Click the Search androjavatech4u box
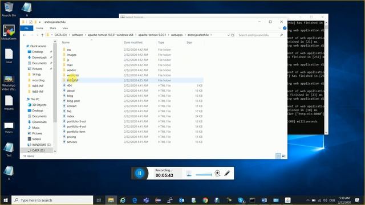 point(260,35)
